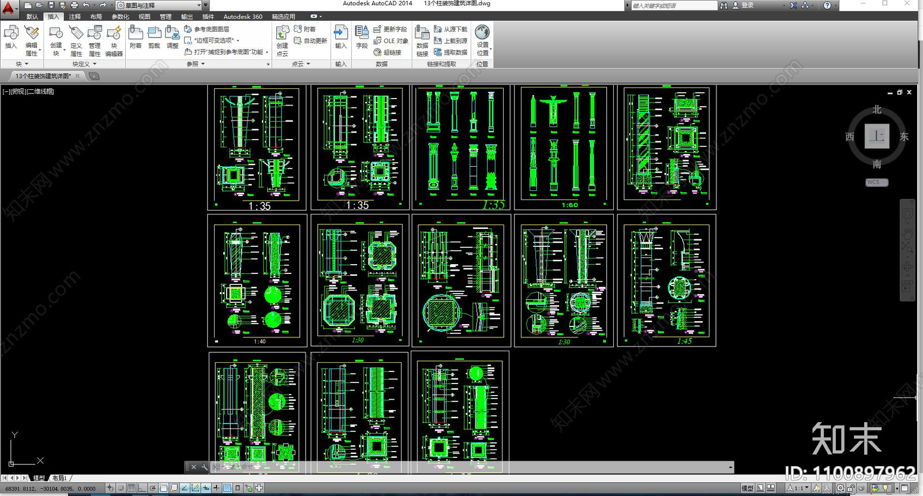Open workspace switching gear in status bar

(840, 488)
